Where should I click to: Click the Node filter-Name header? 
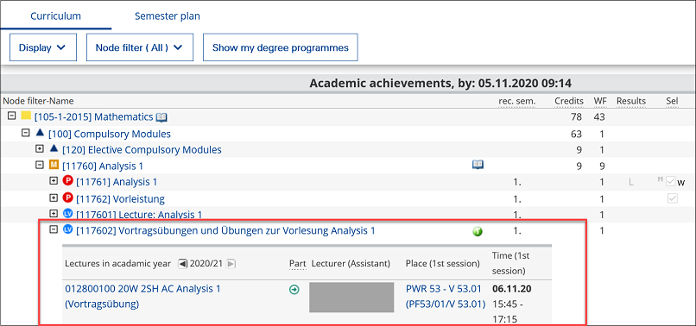click(x=38, y=101)
